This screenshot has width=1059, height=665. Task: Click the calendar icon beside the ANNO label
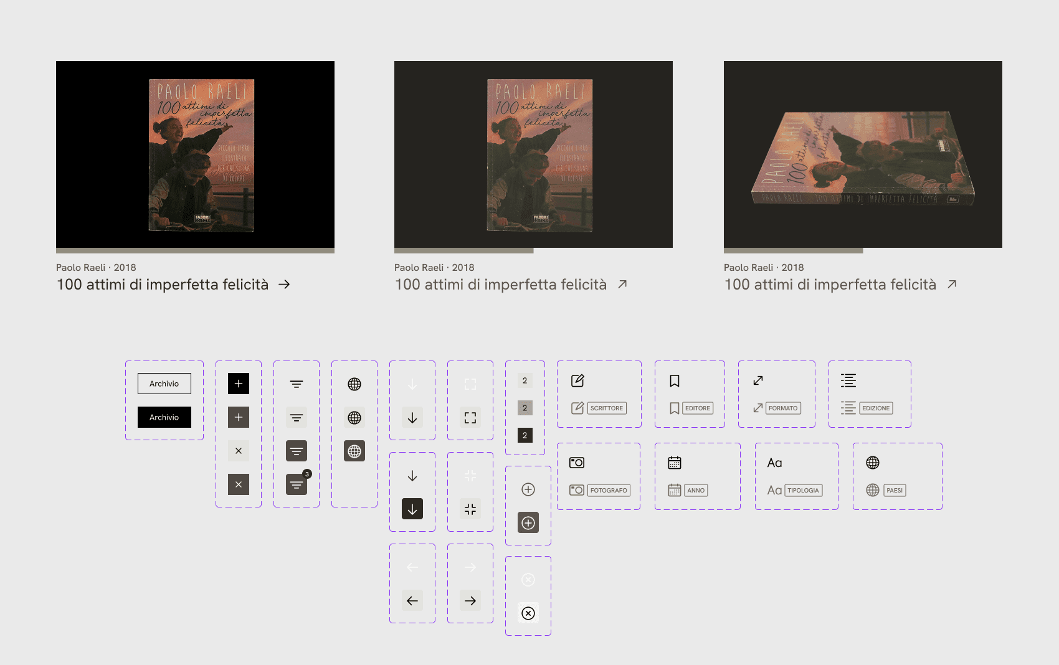coord(675,490)
